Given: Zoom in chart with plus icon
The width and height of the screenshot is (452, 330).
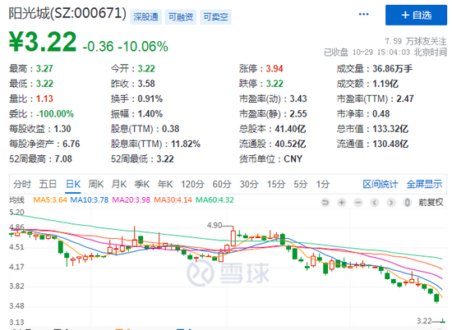Looking at the screenshot, I should (342, 203).
